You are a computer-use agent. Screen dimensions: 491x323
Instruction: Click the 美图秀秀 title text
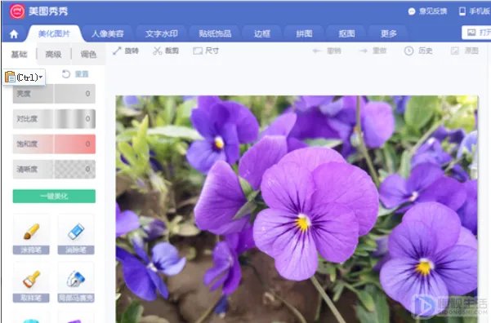[x=48, y=11]
